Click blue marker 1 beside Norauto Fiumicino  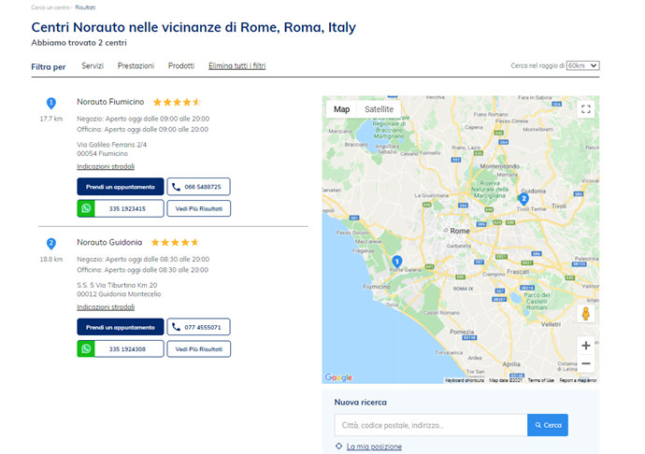coord(51,103)
